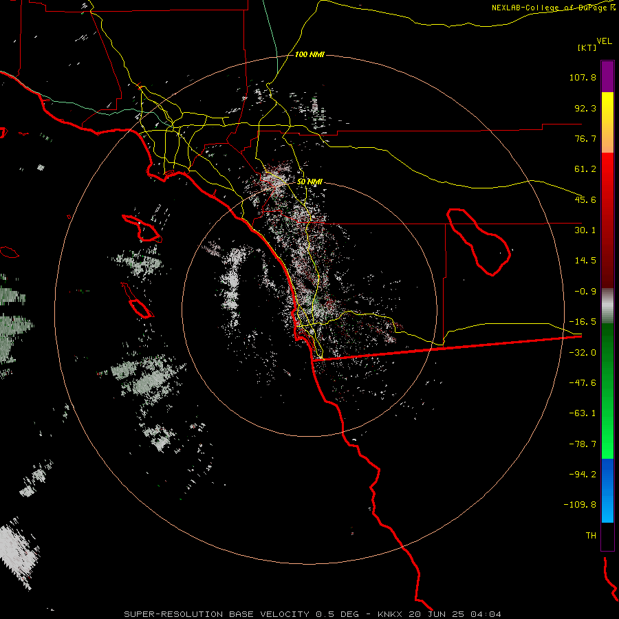Click the San Clemente Island outline

pyautogui.click(x=138, y=300)
